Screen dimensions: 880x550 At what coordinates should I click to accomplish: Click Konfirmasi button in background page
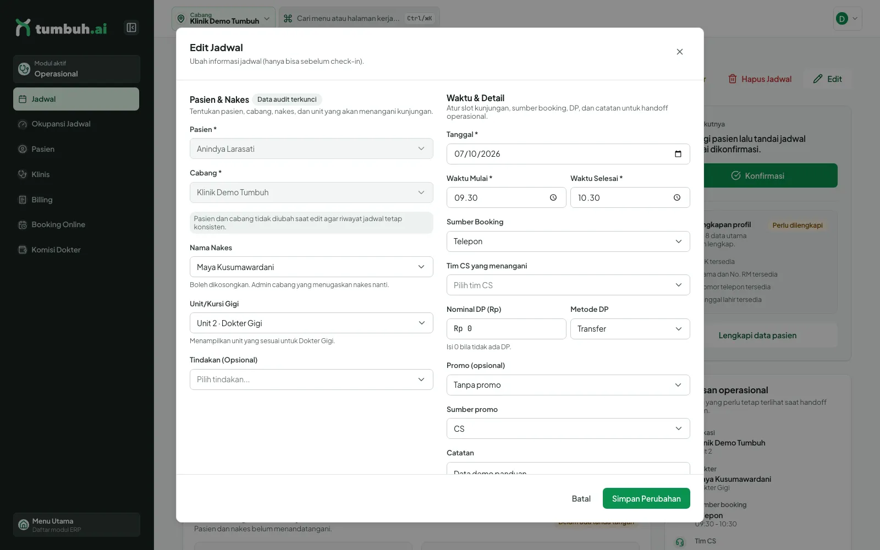pyautogui.click(x=770, y=176)
